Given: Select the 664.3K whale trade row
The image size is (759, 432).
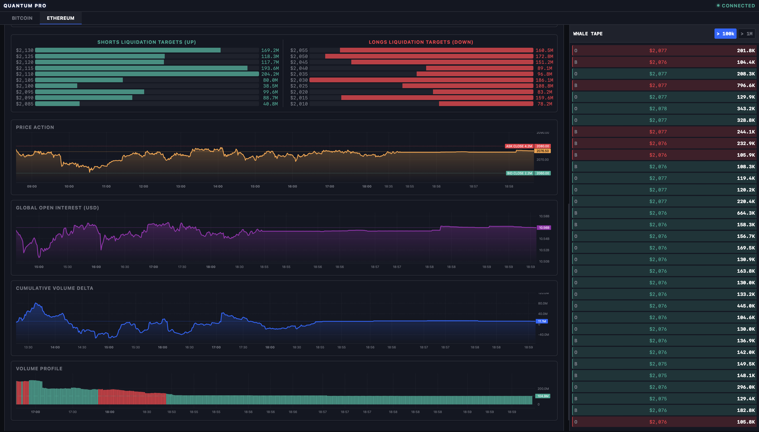Looking at the screenshot, I should coord(664,213).
